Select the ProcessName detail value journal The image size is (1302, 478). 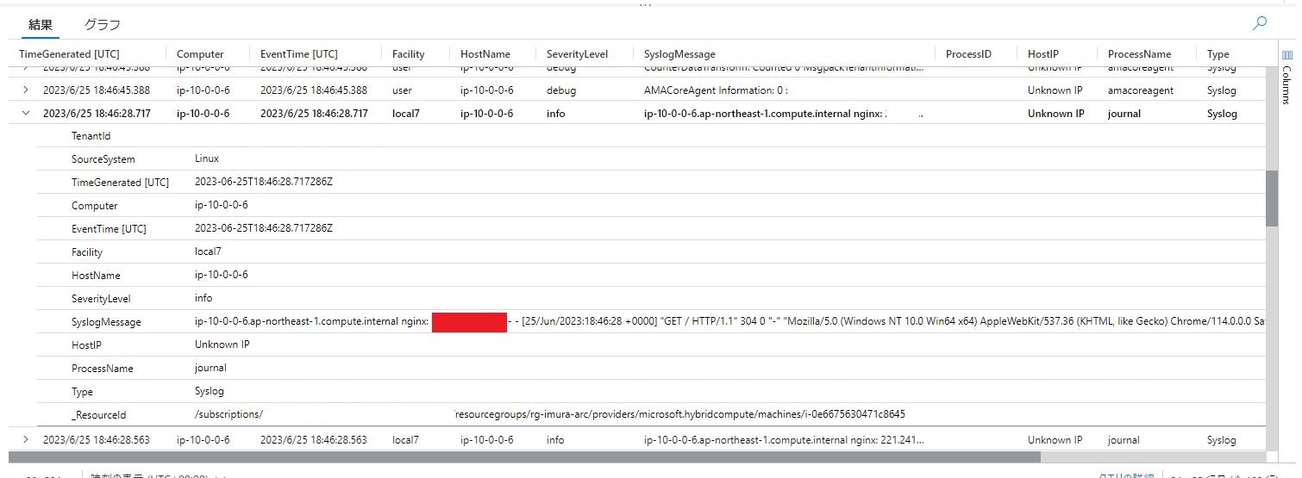point(210,368)
